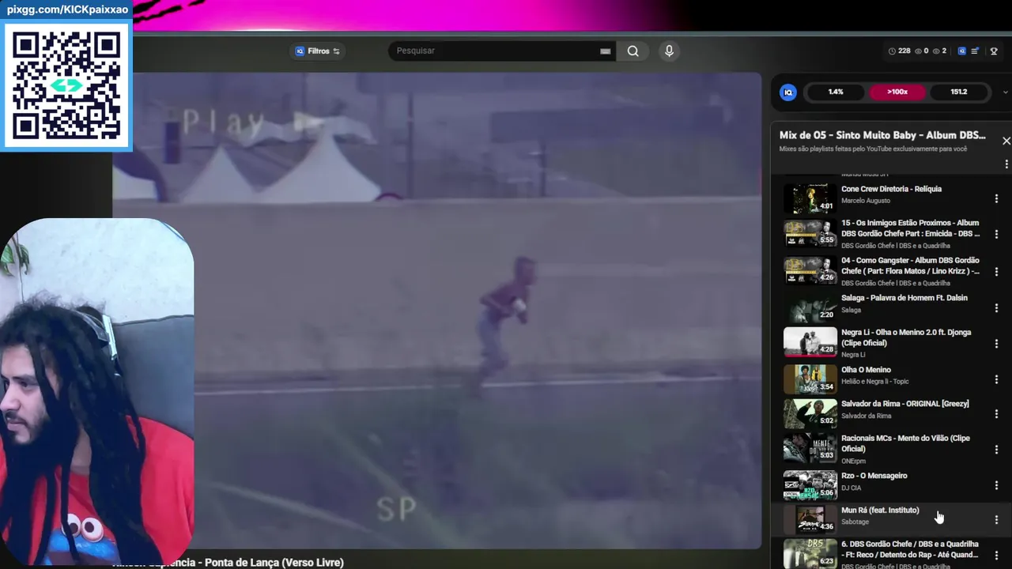Activate voice search microphone
This screenshot has width=1012, height=569.
[x=669, y=51]
